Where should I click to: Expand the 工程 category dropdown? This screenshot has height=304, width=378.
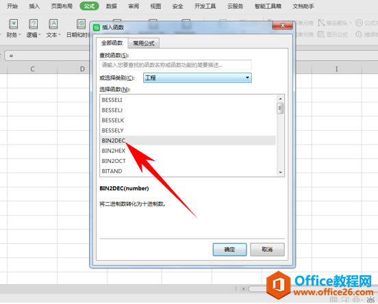[197, 78]
